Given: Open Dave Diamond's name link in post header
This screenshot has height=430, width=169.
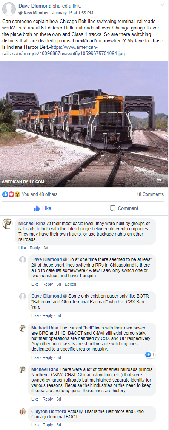Looking at the screenshot, I should pyautogui.click(x=35, y=6).
